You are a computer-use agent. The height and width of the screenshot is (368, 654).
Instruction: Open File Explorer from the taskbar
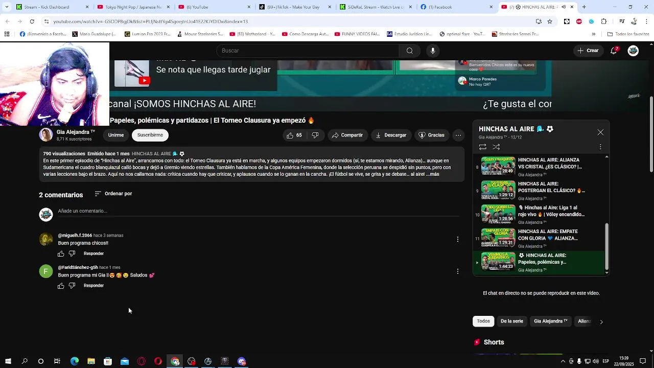pyautogui.click(x=91, y=361)
